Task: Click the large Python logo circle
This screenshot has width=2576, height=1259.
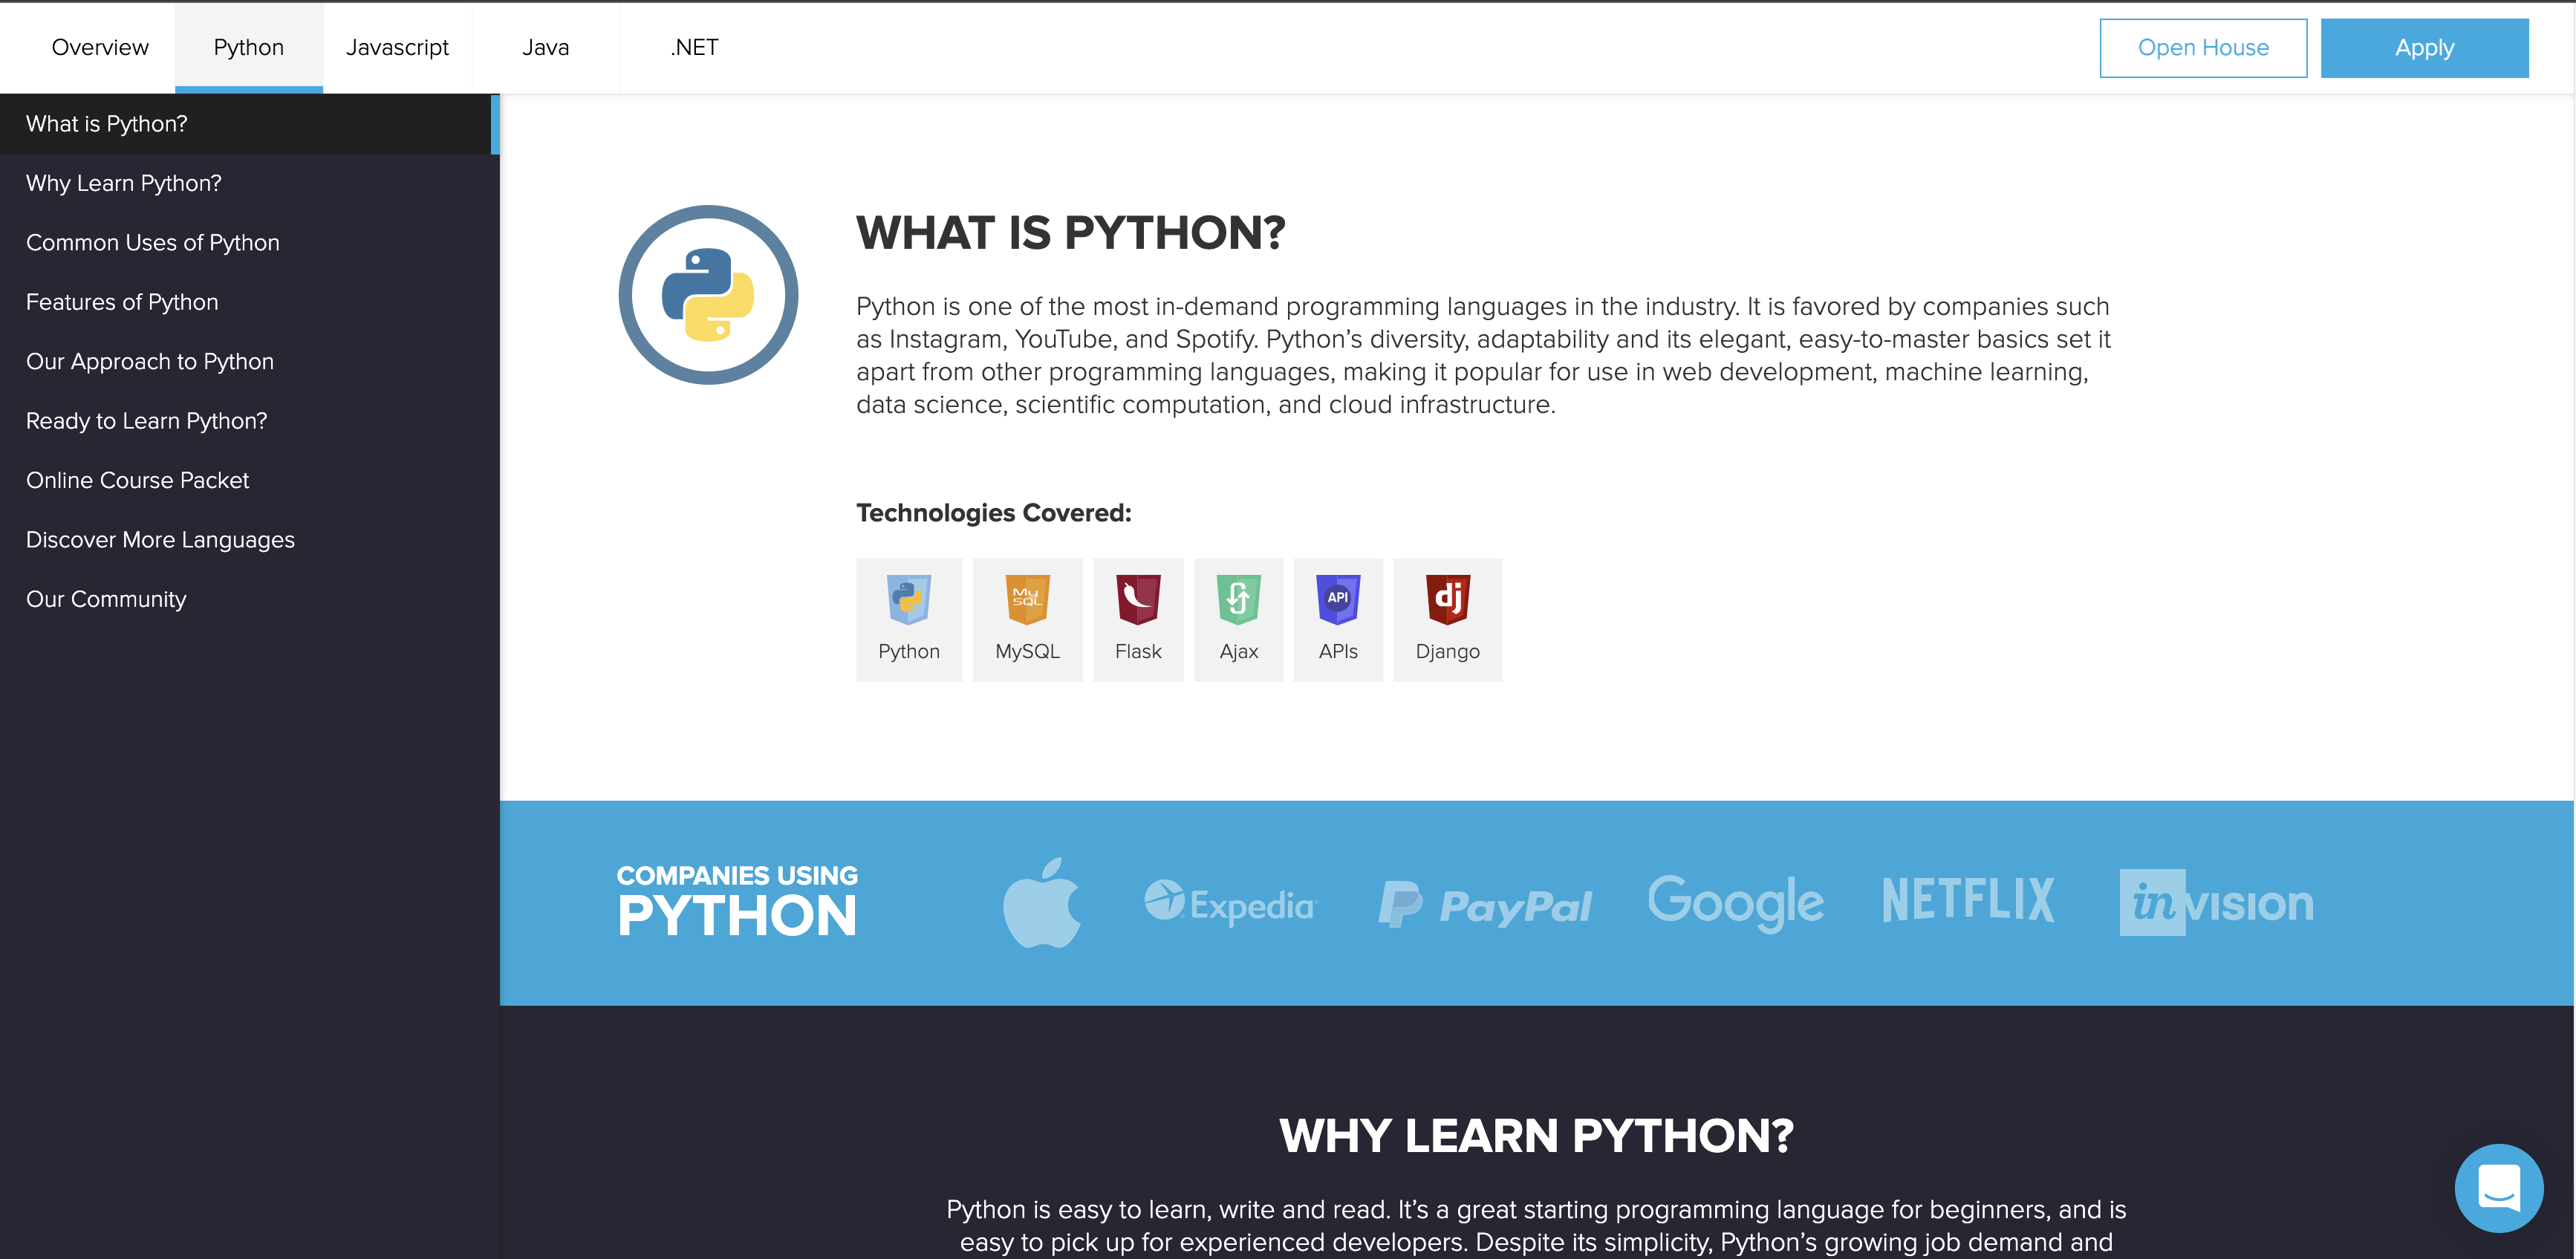Action: tap(708, 295)
